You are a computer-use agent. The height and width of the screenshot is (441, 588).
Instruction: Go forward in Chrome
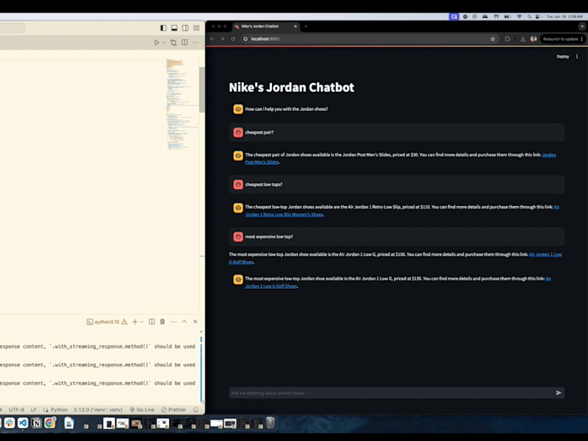[223, 39]
